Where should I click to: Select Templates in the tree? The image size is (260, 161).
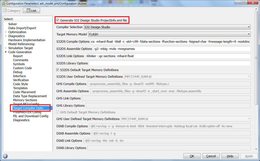pyautogui.click(x=20, y=88)
